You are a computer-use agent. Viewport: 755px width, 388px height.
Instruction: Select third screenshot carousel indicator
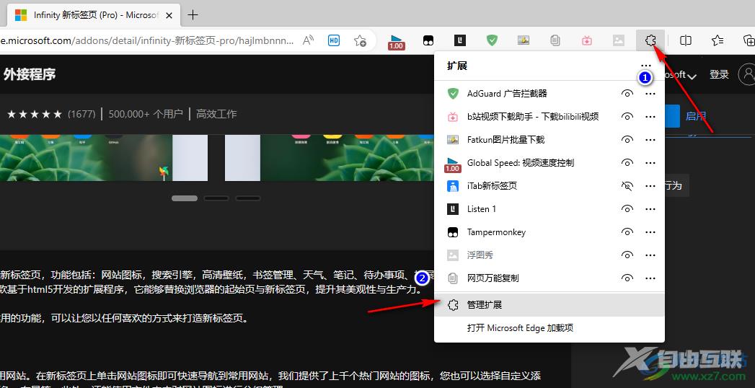[x=248, y=198]
